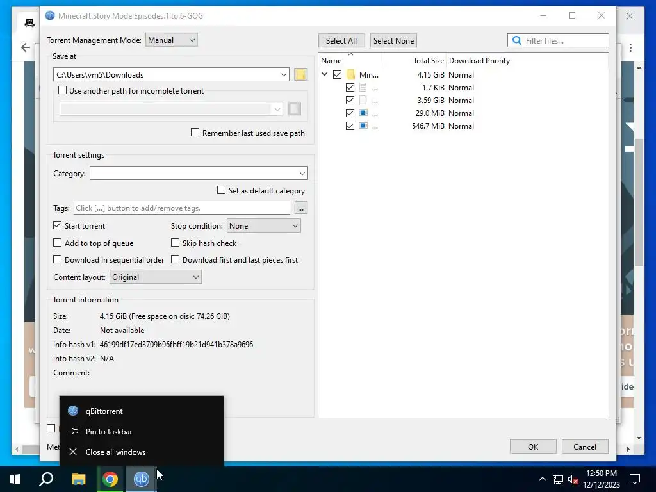Screen dimensions: 656x492
Task: Open the Save at path dropdown
Action: [284, 74]
